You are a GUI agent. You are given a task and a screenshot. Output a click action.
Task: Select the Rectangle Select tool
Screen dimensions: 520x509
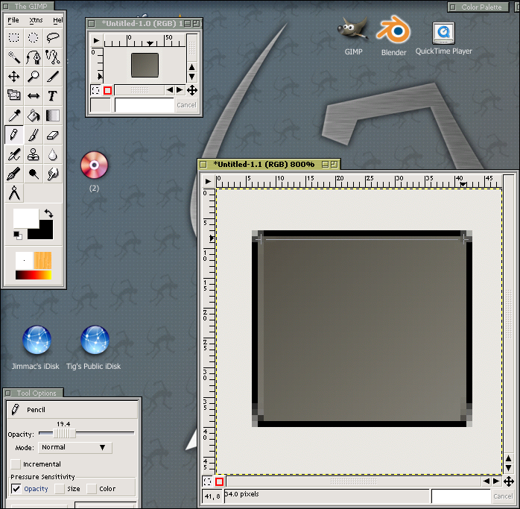pos(14,37)
